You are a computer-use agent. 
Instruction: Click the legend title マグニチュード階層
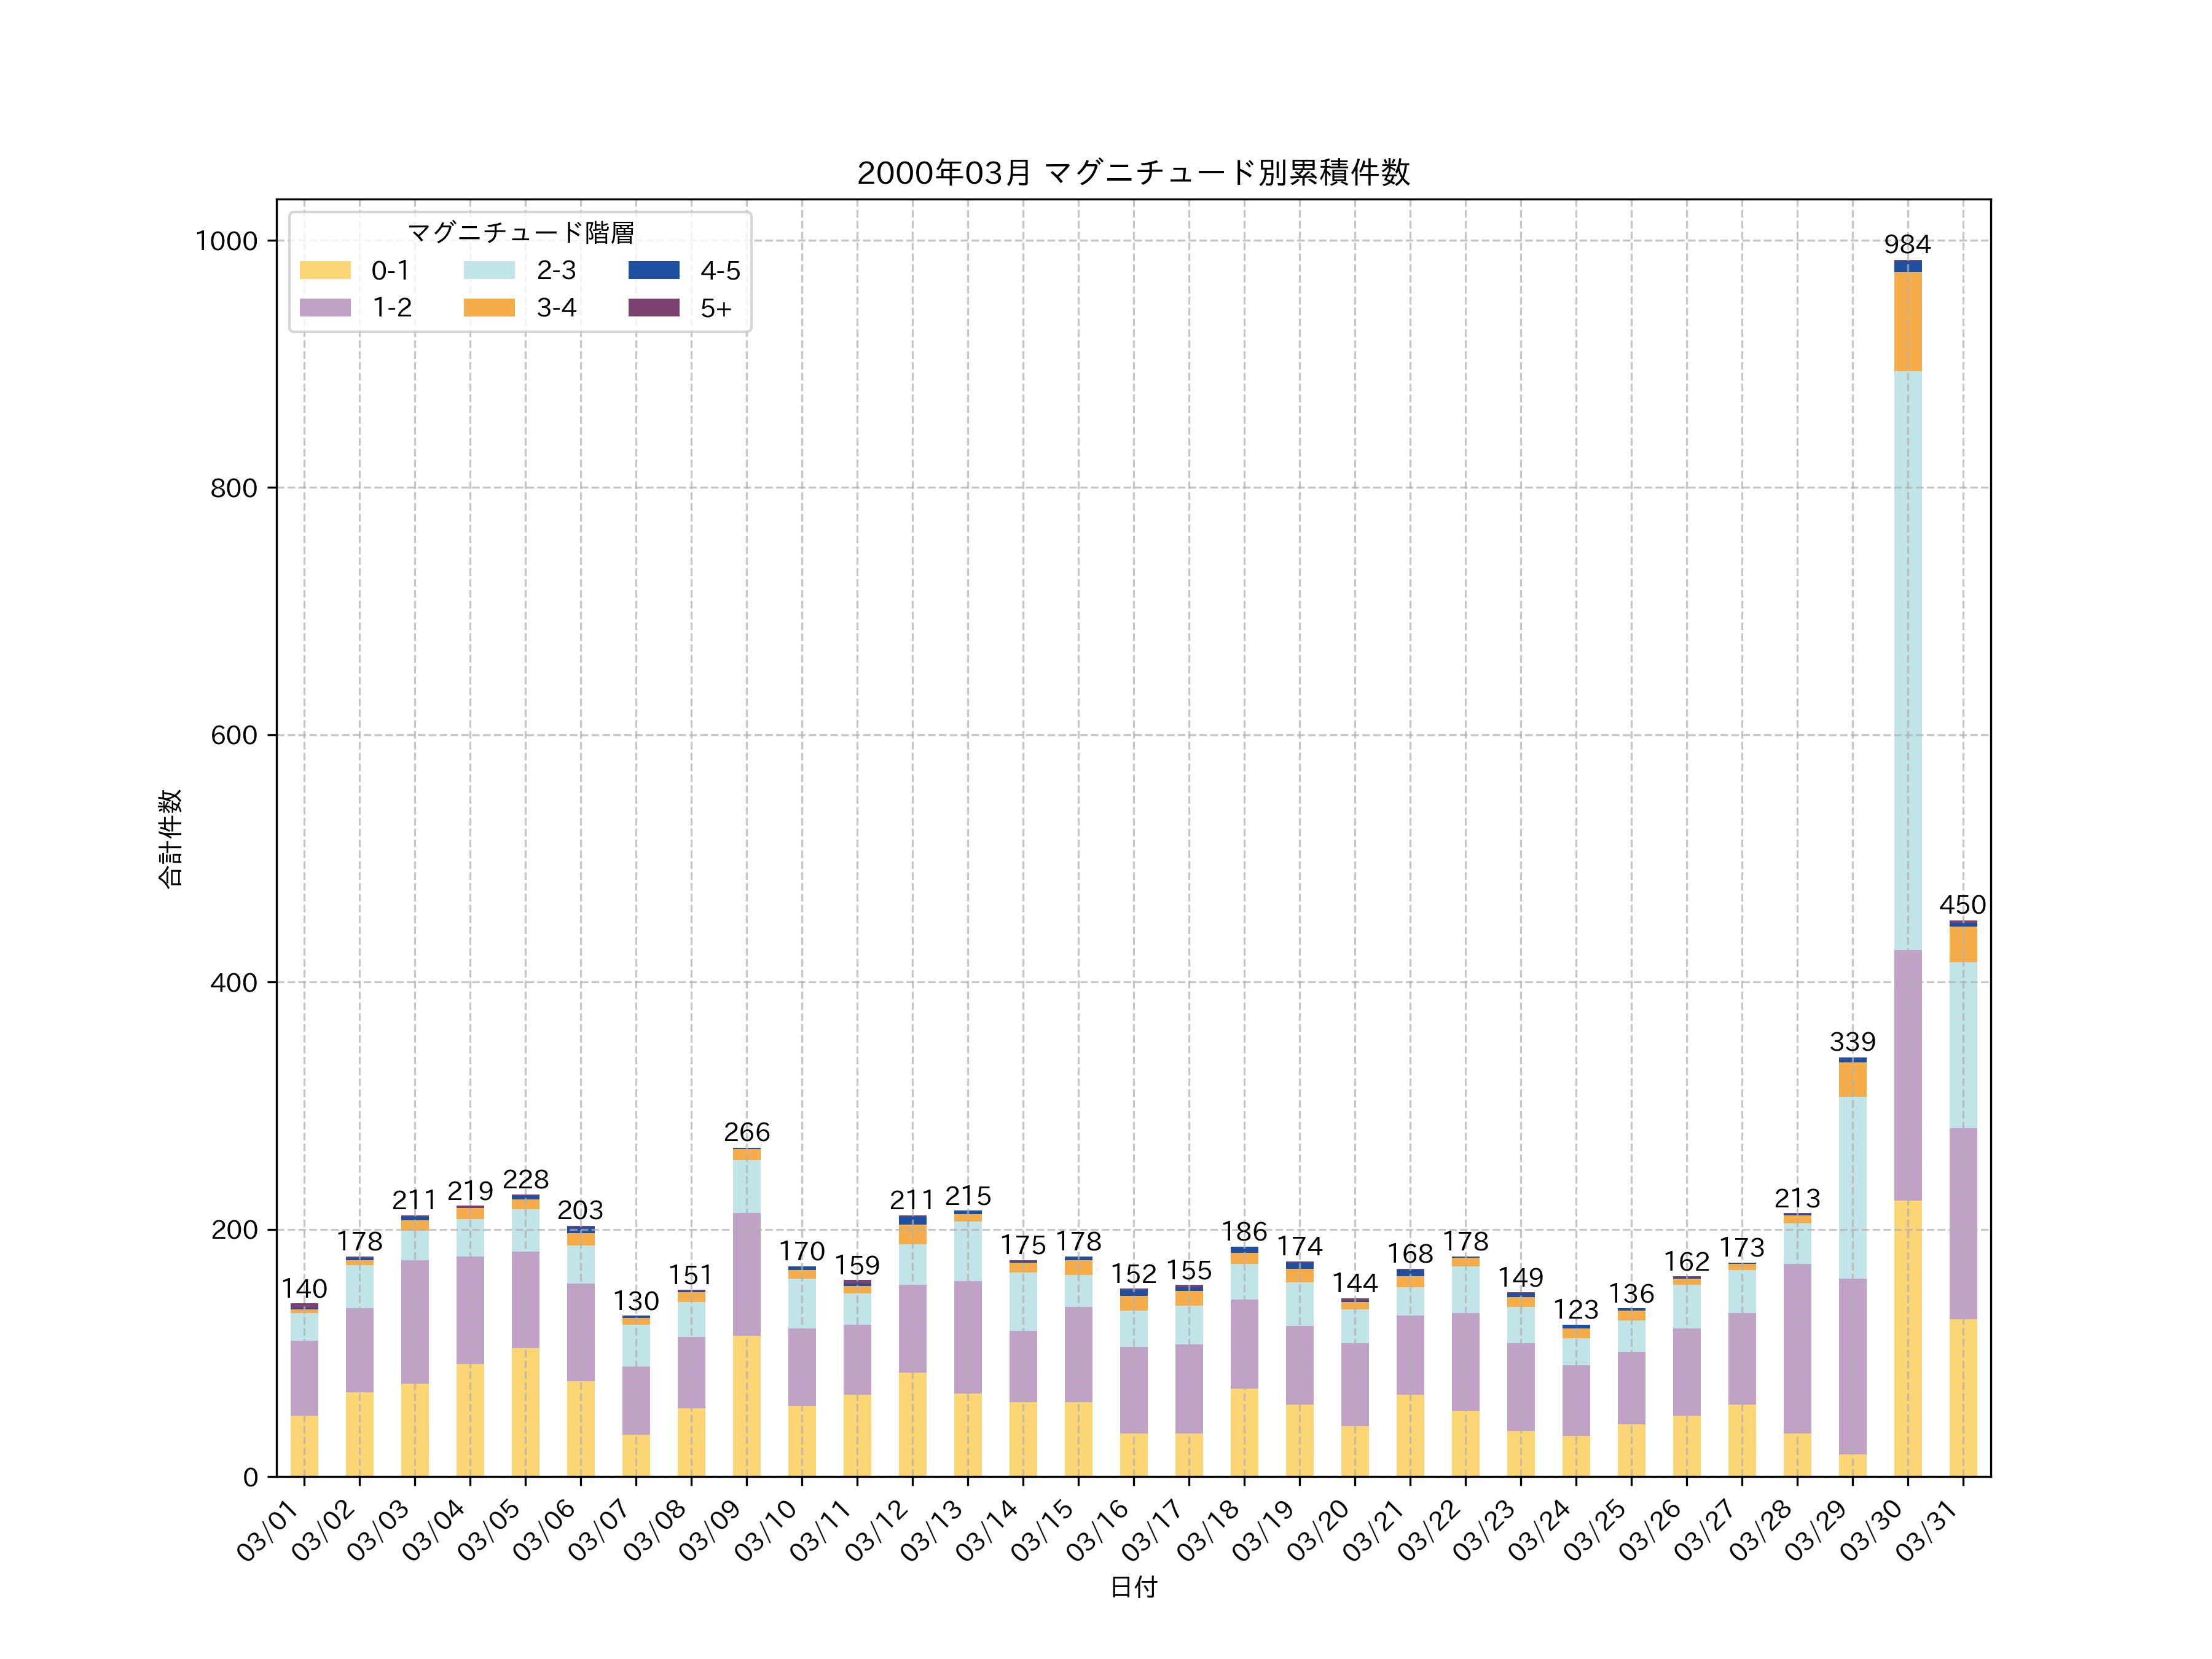point(520,233)
